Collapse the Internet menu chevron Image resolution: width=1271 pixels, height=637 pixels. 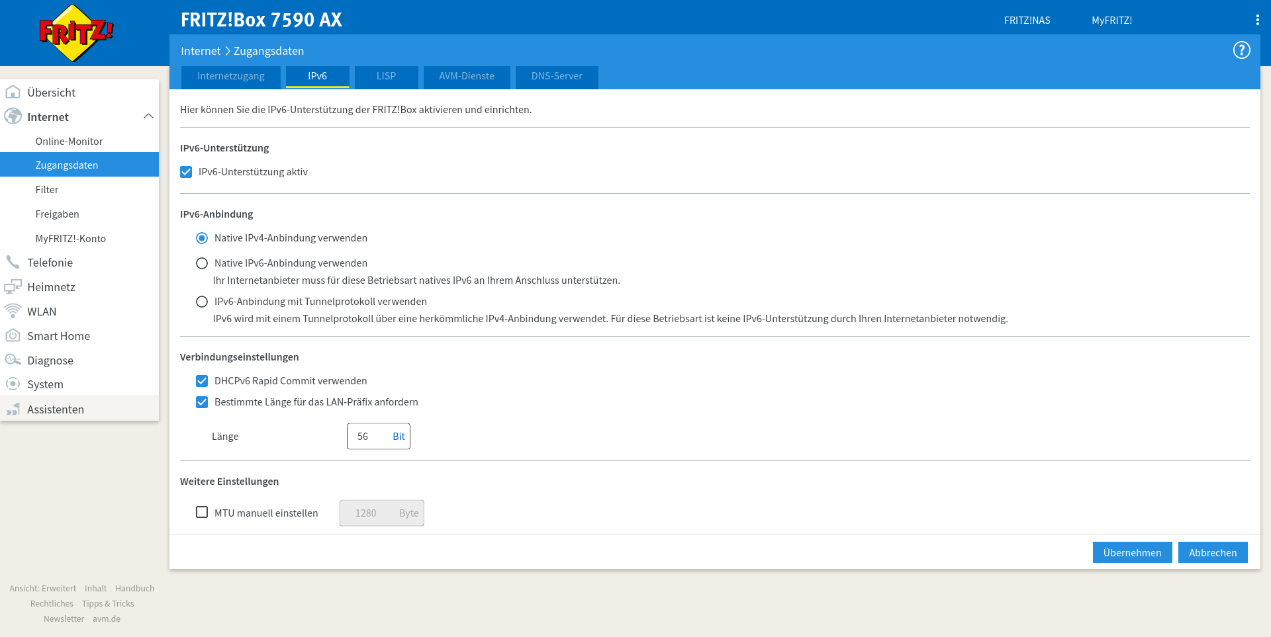click(148, 116)
